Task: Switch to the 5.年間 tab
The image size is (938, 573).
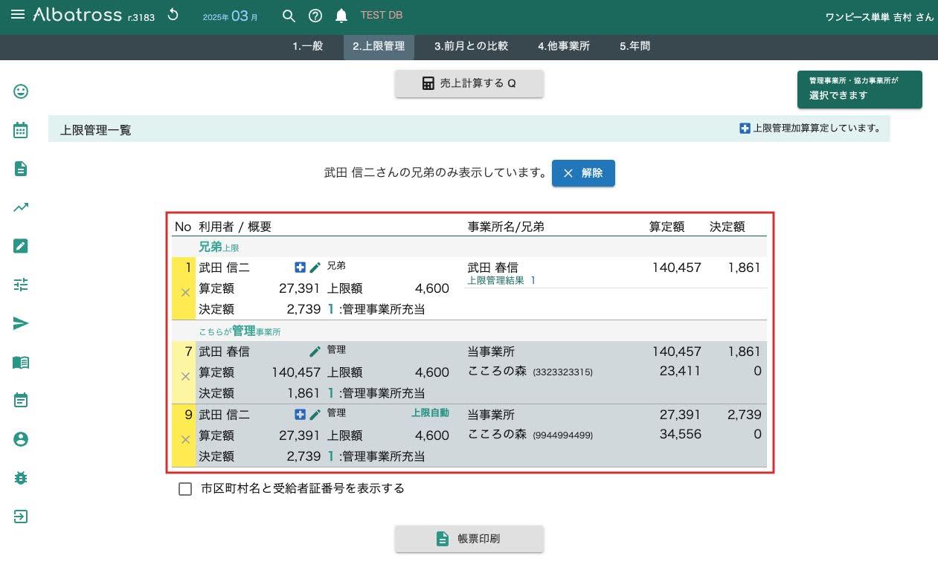Action: (x=635, y=46)
